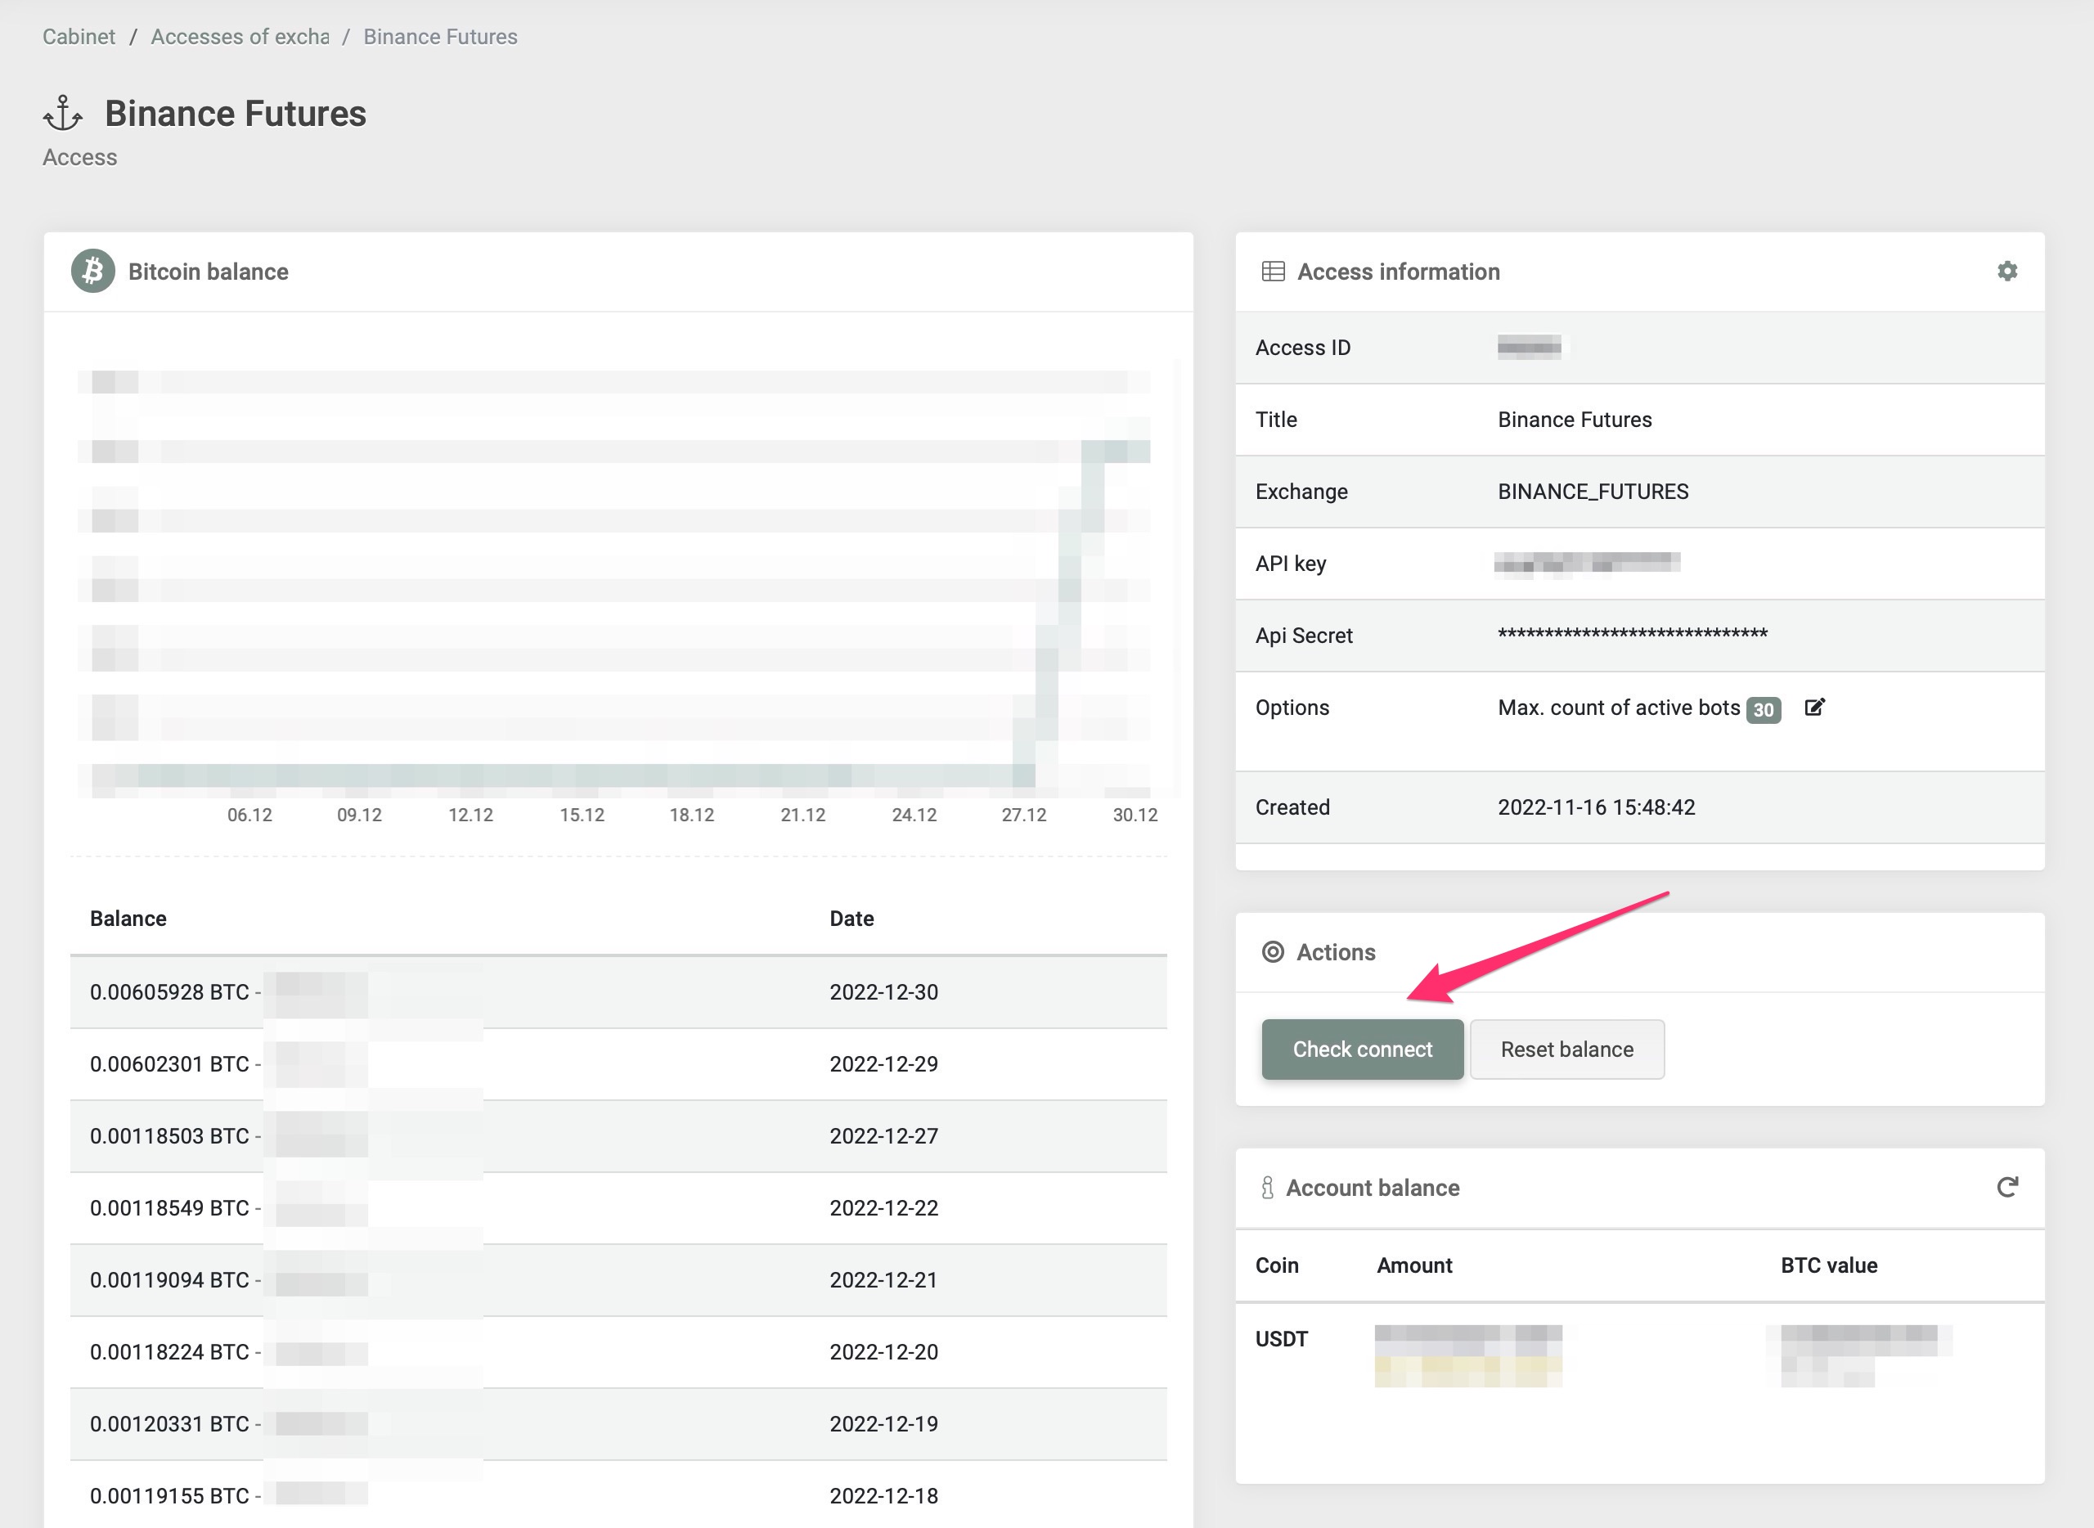Click the BINANCE_FUTURES exchange value
2094x1528 pixels.
click(x=1593, y=491)
